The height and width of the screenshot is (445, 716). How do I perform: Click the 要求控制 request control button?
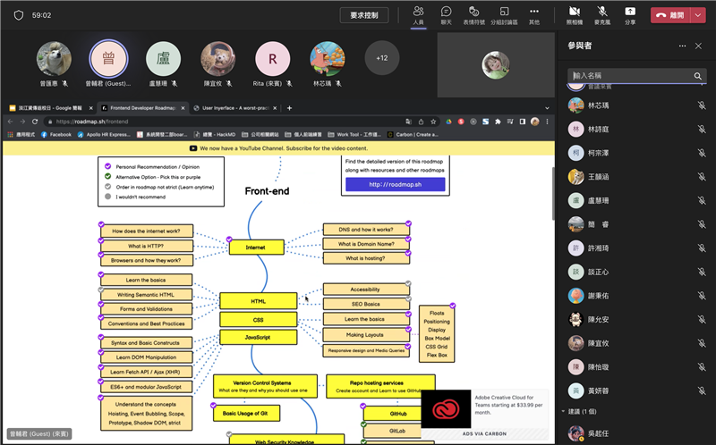coord(370,15)
